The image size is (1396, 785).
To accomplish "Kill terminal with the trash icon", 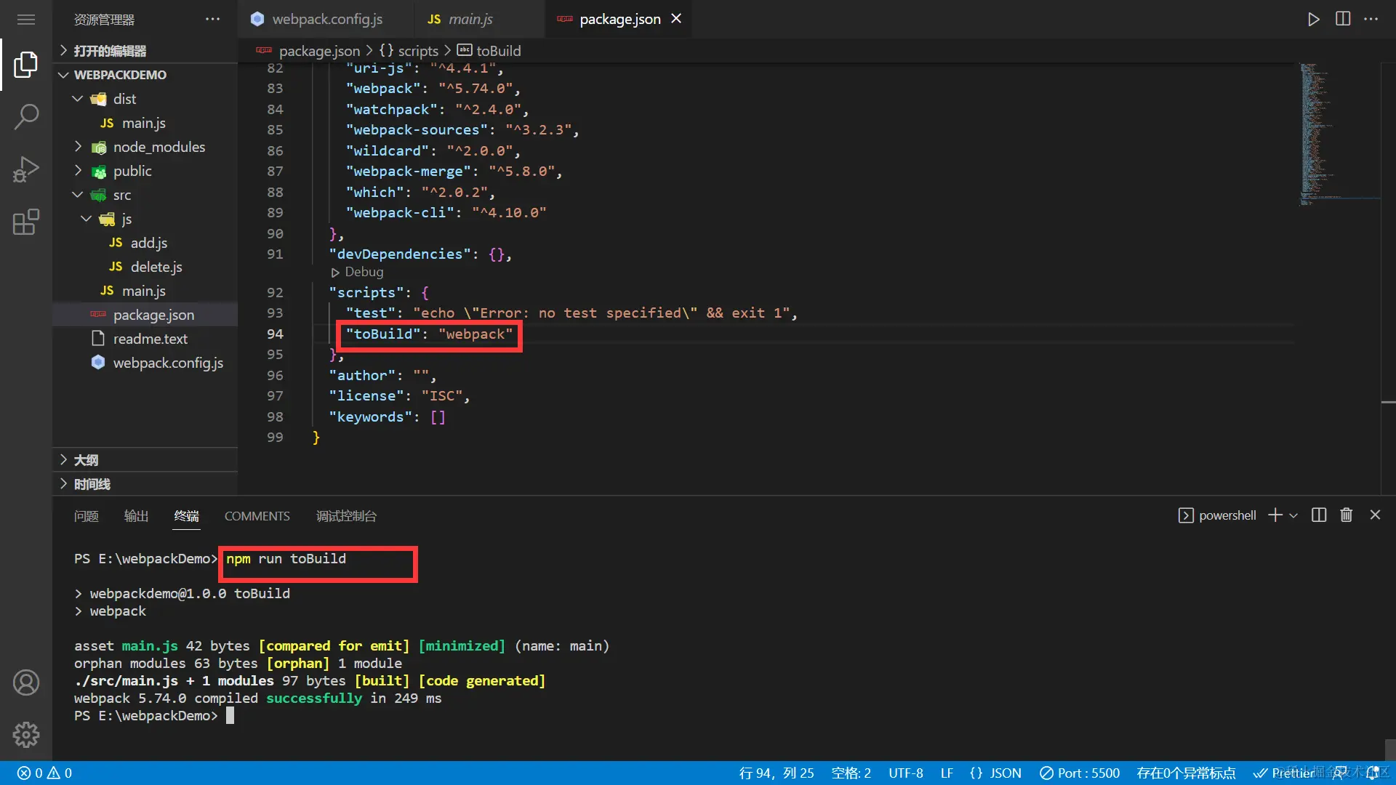I will (x=1347, y=515).
